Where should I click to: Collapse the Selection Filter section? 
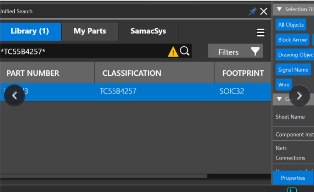pos(279,9)
